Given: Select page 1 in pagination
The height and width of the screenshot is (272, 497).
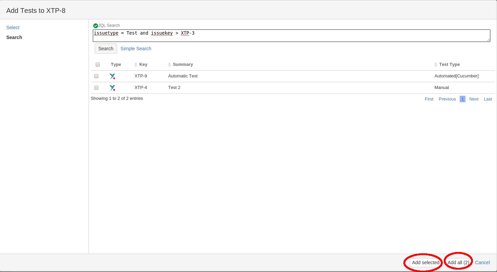Looking at the screenshot, I should (462, 99).
